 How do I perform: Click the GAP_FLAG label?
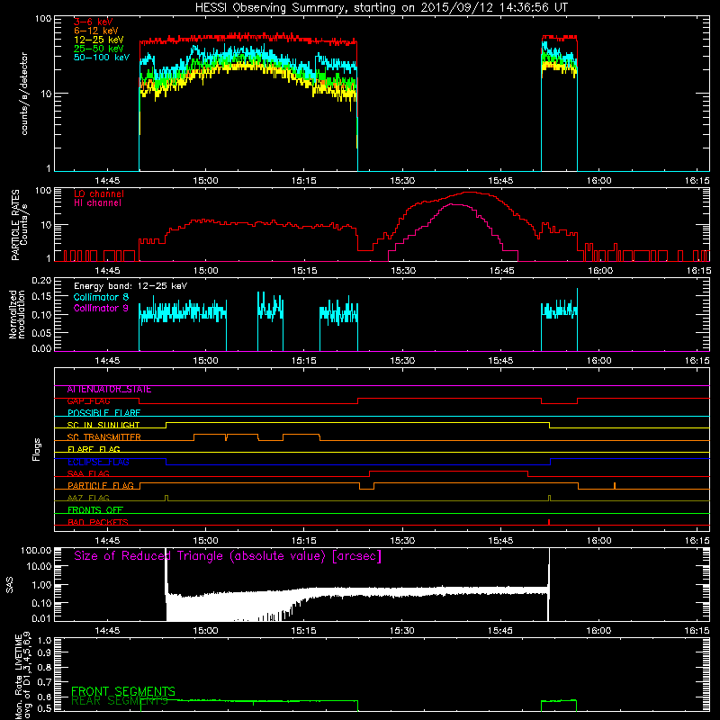point(88,401)
